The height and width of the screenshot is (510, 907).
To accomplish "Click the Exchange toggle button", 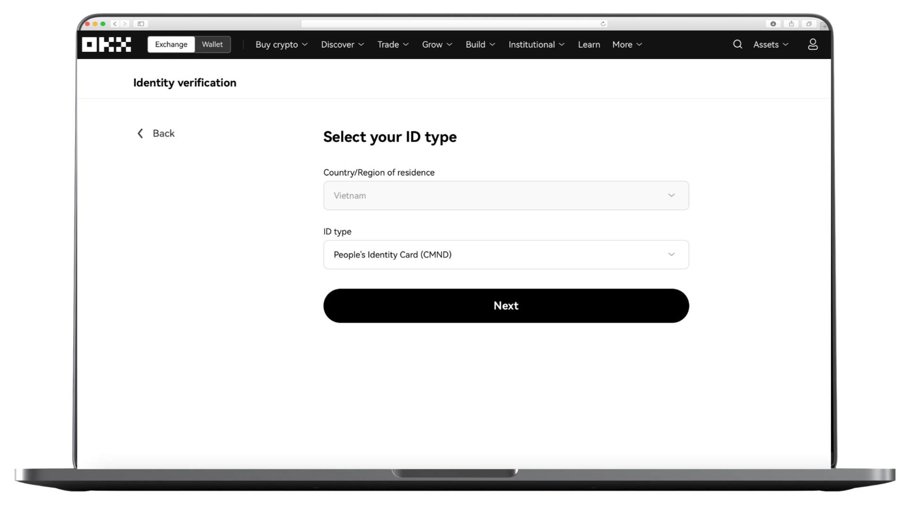I will (171, 44).
